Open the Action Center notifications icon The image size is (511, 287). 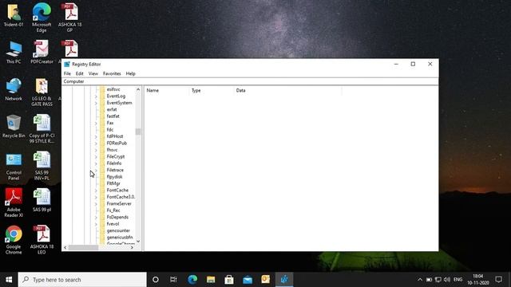click(498, 280)
